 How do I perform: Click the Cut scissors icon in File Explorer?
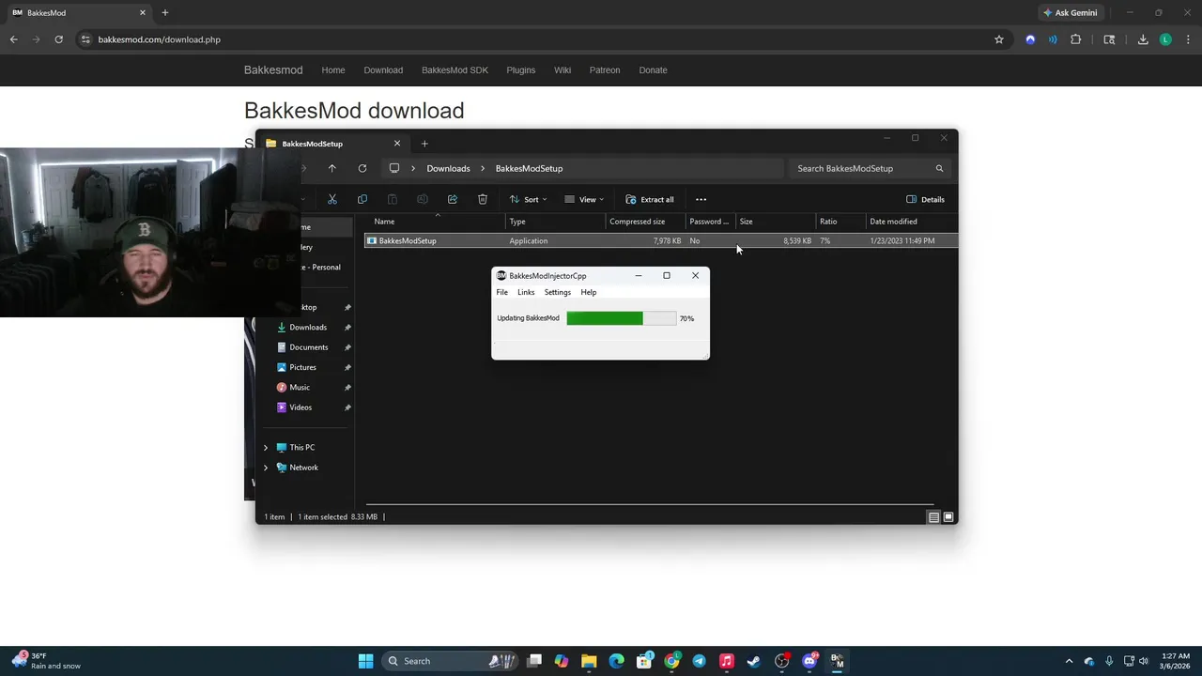(x=331, y=199)
